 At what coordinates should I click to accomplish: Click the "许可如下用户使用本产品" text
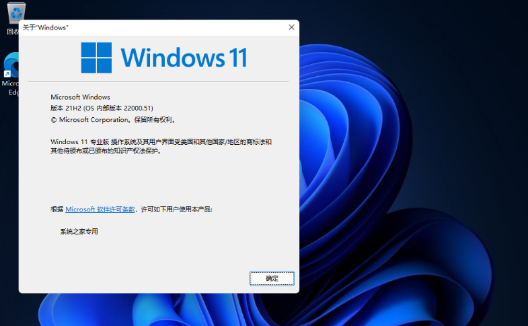(x=176, y=209)
